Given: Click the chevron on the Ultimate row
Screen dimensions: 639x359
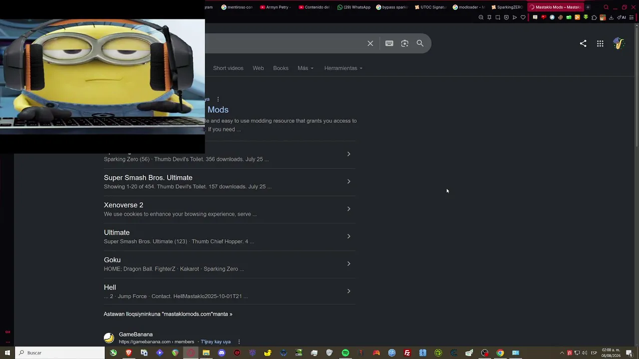Looking at the screenshot, I should point(348,236).
